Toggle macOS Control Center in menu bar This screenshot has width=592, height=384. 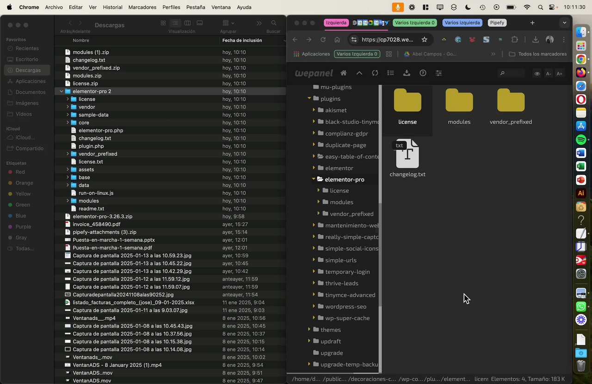[x=552, y=7]
